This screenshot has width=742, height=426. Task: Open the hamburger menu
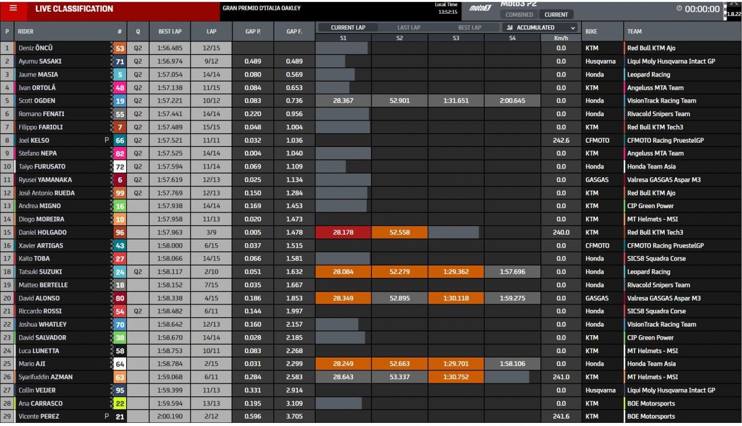click(13, 9)
